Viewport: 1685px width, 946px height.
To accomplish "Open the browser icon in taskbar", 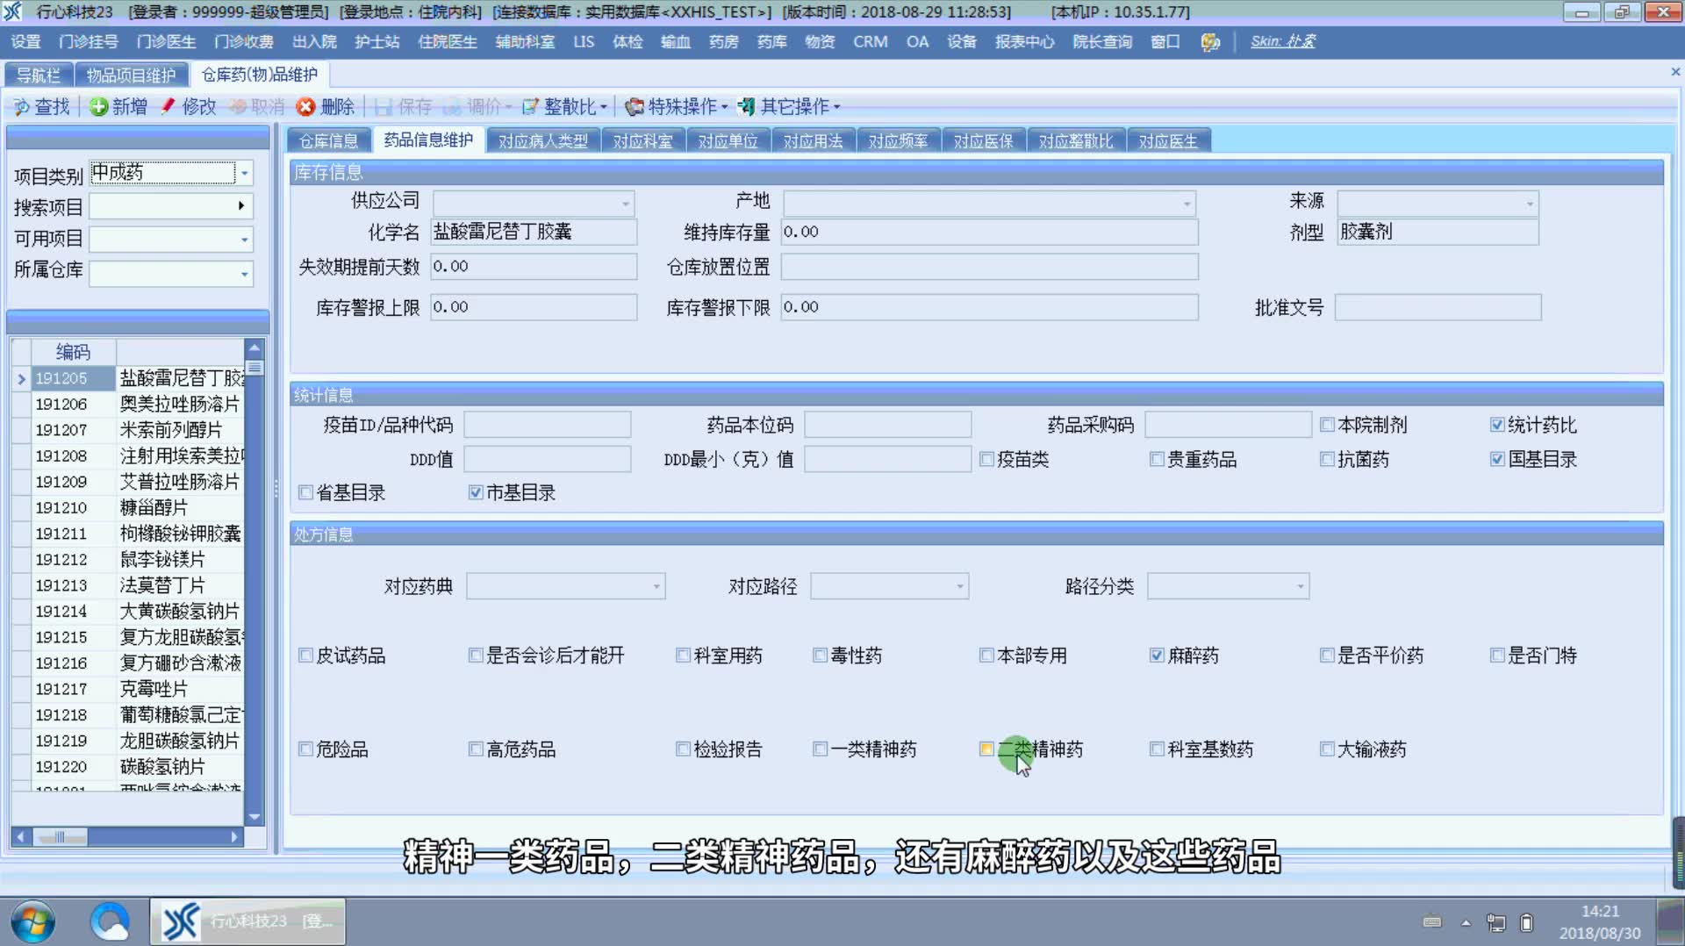I will click(110, 922).
